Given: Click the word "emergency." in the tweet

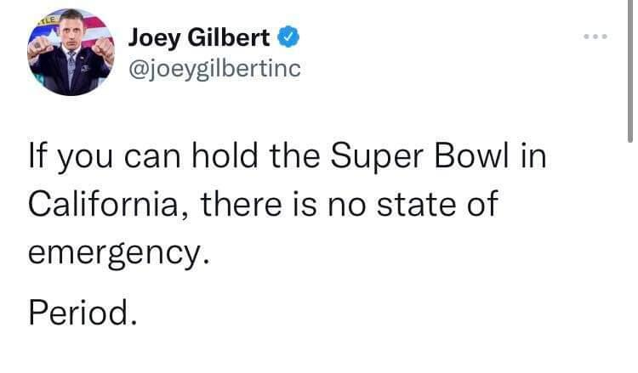Looking at the screenshot, I should tap(119, 251).
